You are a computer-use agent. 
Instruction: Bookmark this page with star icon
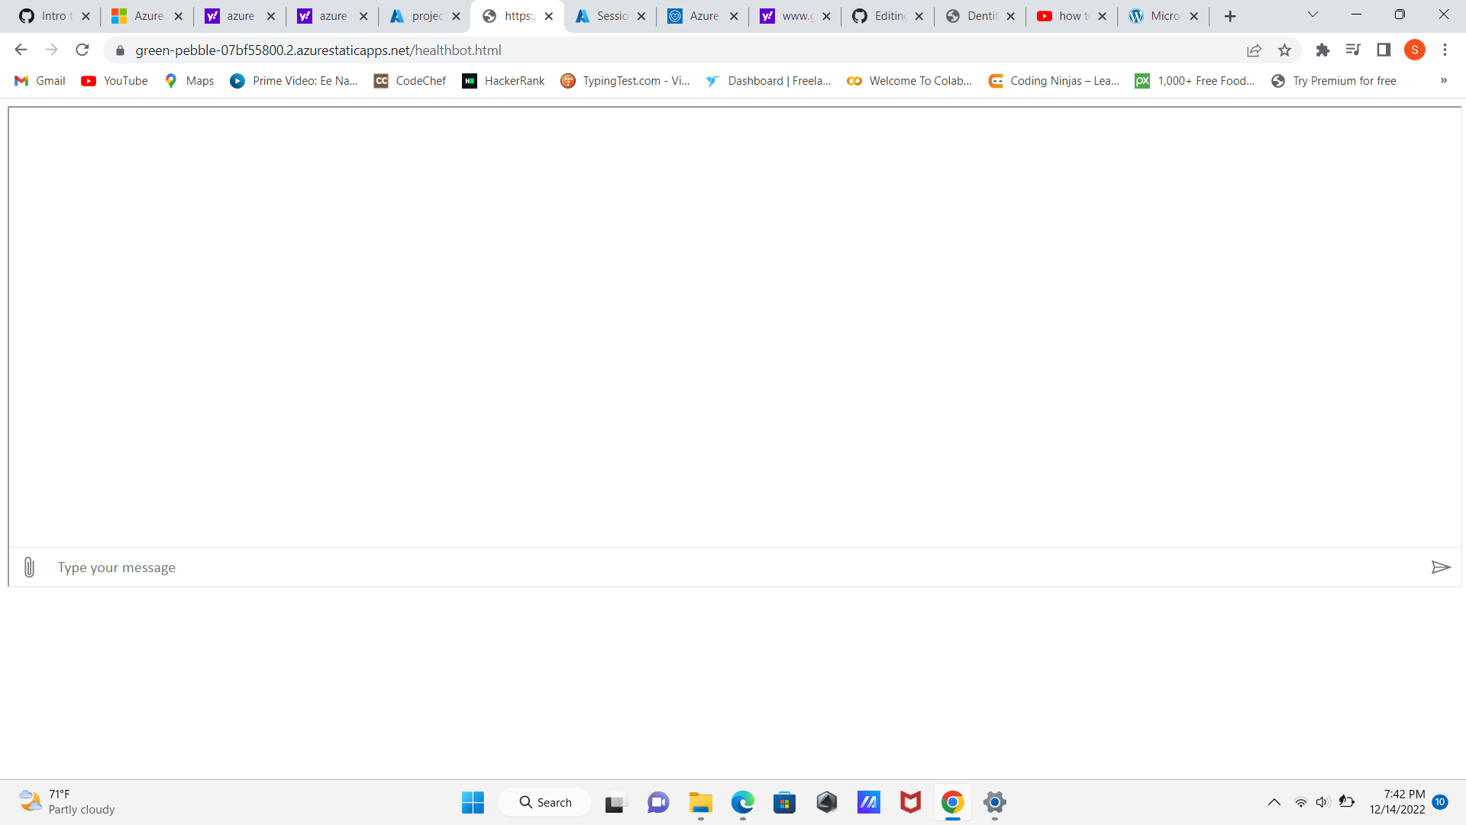click(x=1284, y=50)
